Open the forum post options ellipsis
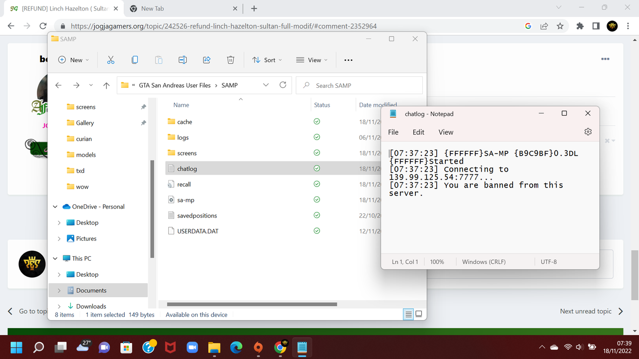Screen dimensions: 639x359 [605, 59]
